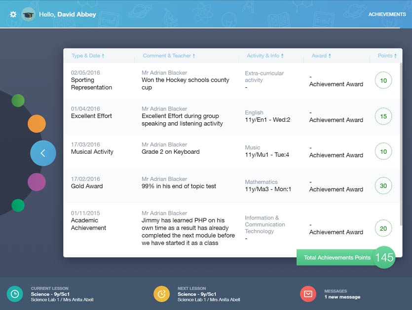412x310 pixels.
Task: Open the ACHIEVEMENTS header tab
Action: tap(387, 14)
